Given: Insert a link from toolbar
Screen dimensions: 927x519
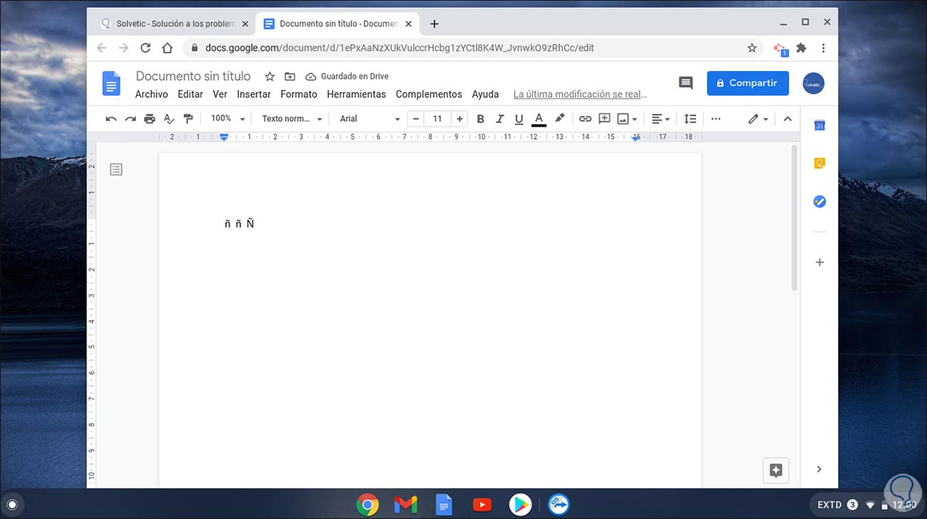Looking at the screenshot, I should pos(585,119).
